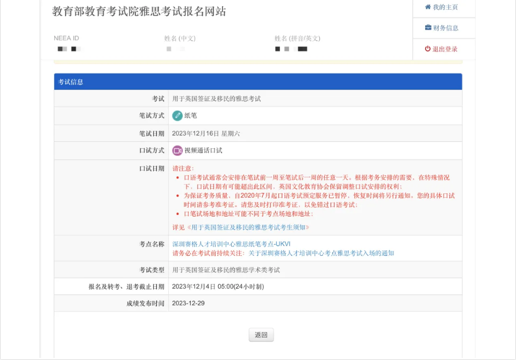Click the 视频通话口试 text
The image size is (516, 360).
point(203,150)
